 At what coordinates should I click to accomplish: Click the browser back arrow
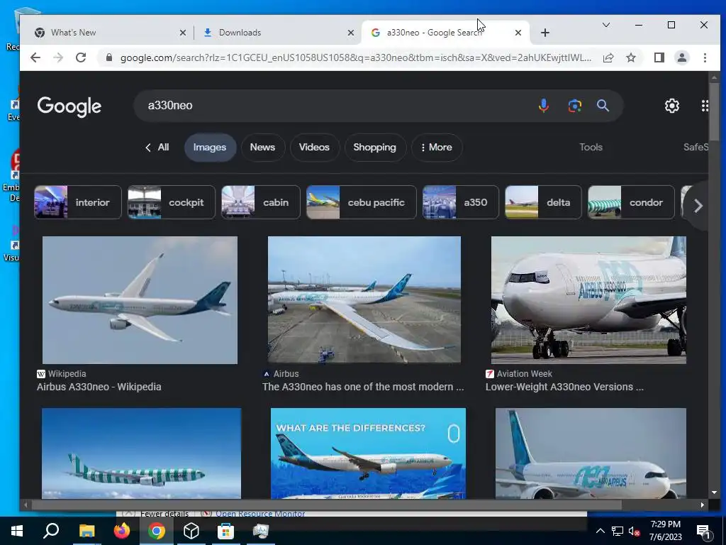point(35,57)
